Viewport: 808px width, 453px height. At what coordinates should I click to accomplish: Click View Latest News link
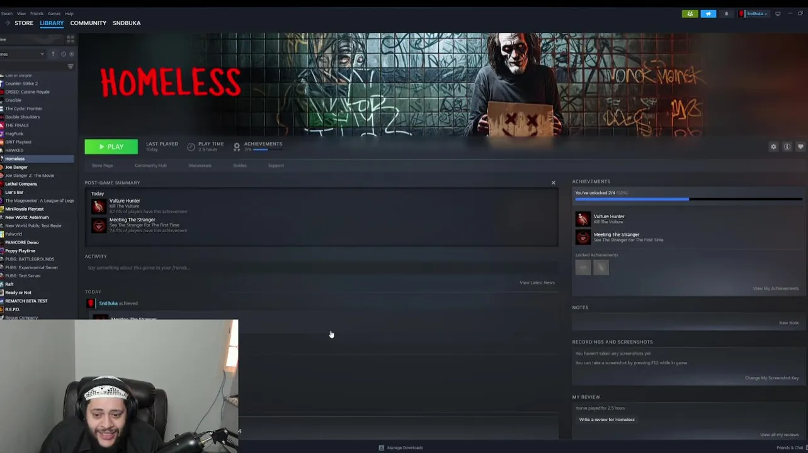tap(537, 282)
